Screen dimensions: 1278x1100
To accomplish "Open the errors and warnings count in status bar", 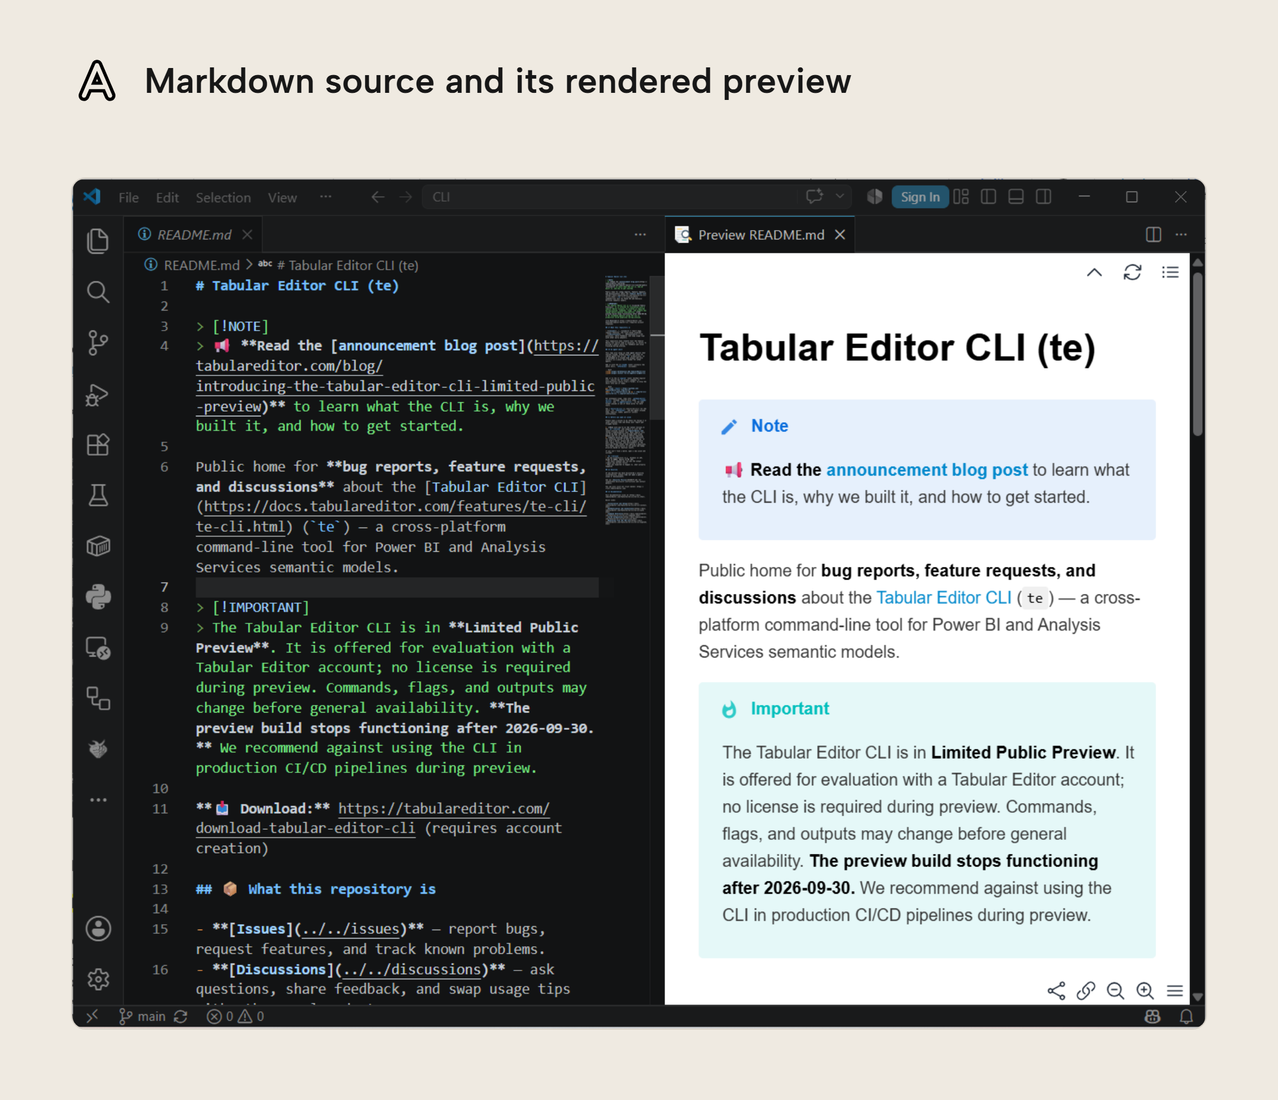I will pos(235,1016).
